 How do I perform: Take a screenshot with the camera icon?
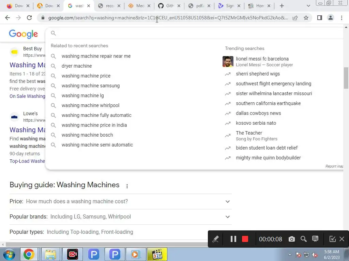292,239
